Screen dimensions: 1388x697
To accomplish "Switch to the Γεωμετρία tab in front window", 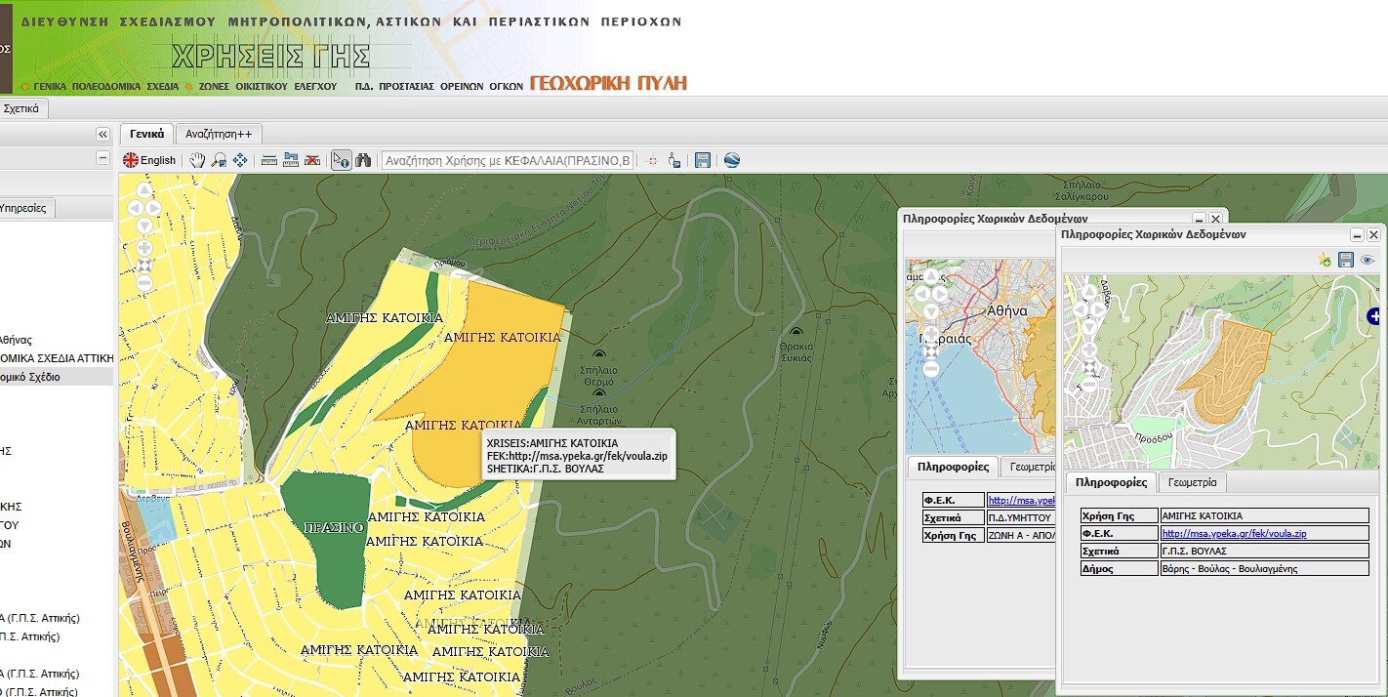I will tap(1190, 482).
